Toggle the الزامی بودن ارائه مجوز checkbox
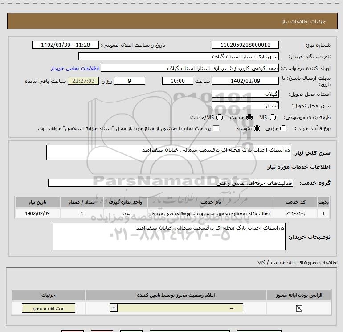 tap(299, 308)
